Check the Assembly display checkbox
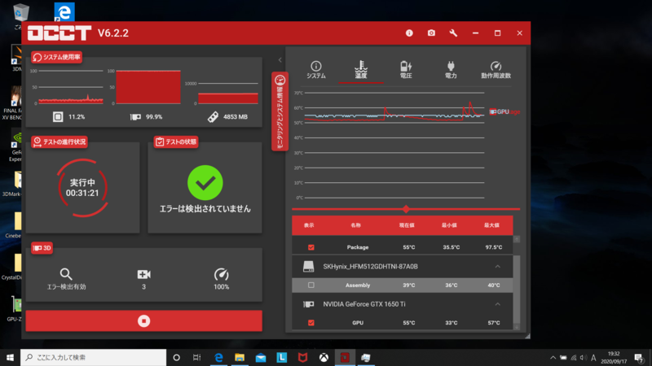 [x=311, y=285]
